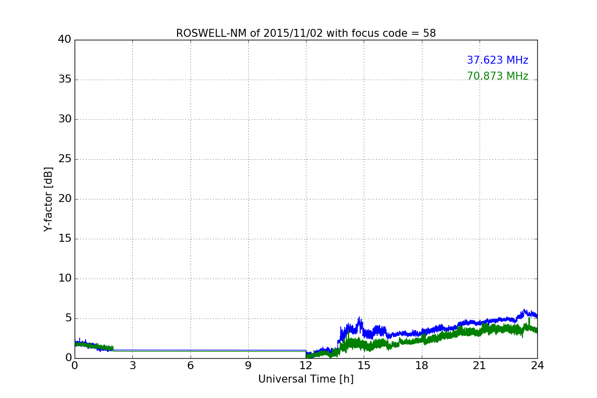The image size is (597, 398).
Task: Click the blue '37.623 MHz' legend label
Action: [x=497, y=60]
